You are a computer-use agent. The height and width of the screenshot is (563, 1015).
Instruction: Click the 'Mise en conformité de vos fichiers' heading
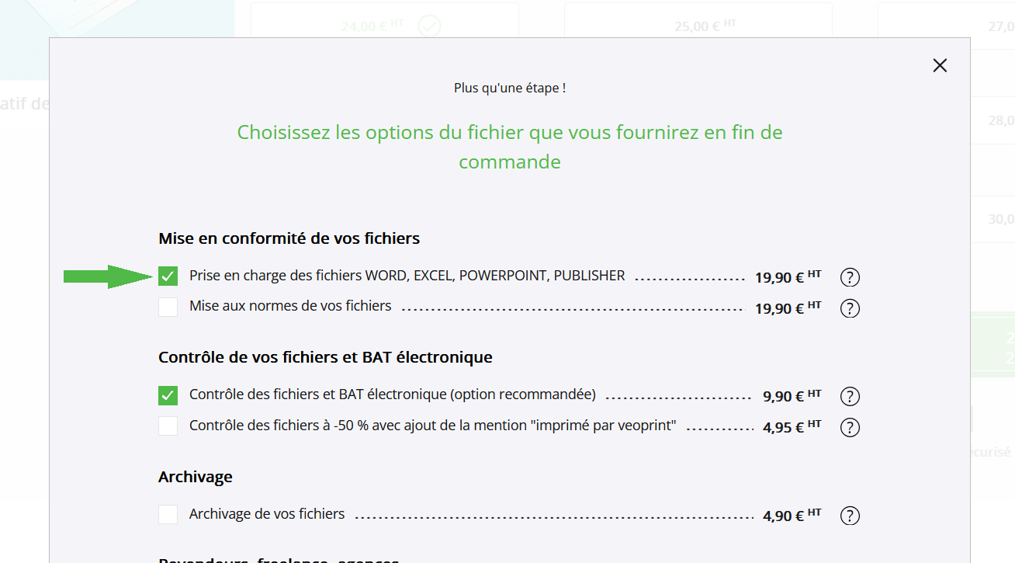coord(289,238)
